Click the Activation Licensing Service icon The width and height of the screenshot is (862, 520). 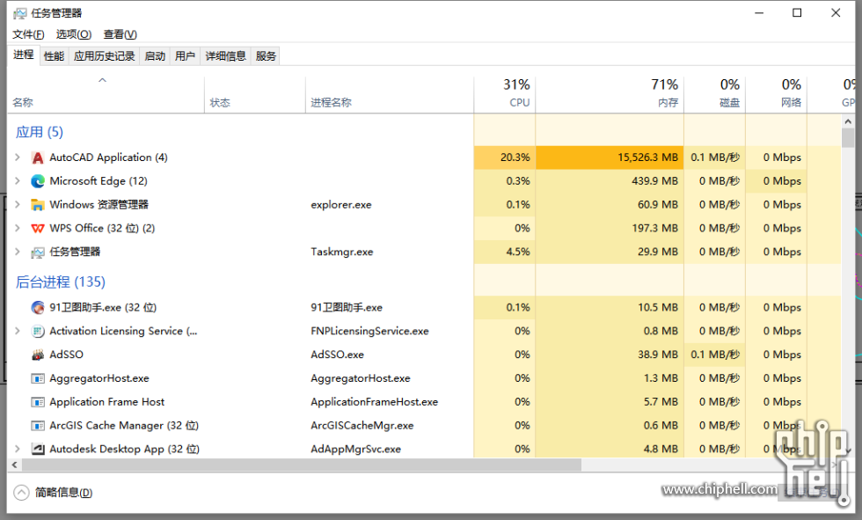point(37,332)
